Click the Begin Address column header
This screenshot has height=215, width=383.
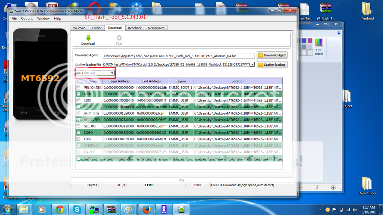(119, 81)
